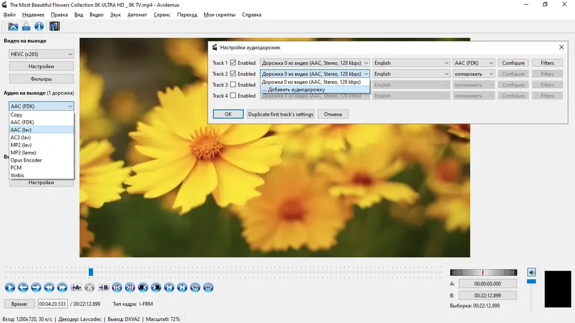Mute audio with the speaker icon
Image resolution: width=575 pixels, height=323 pixels.
point(532,272)
